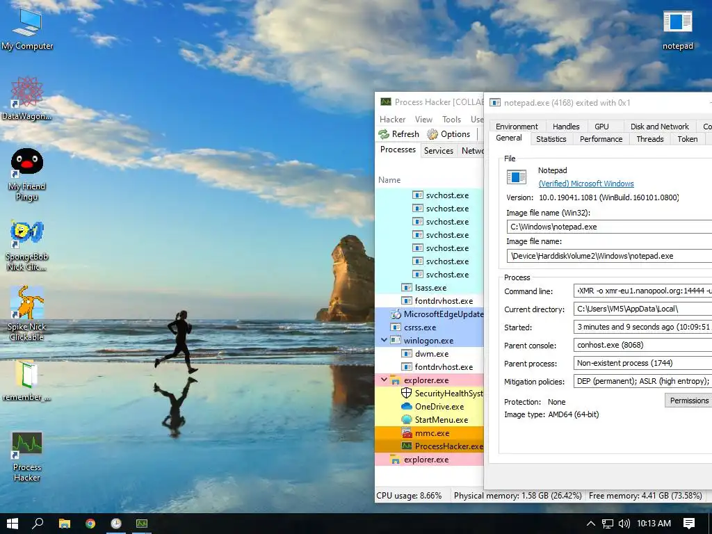Select My Friend Pingu desktop icon
The image size is (712, 534).
tap(27, 175)
